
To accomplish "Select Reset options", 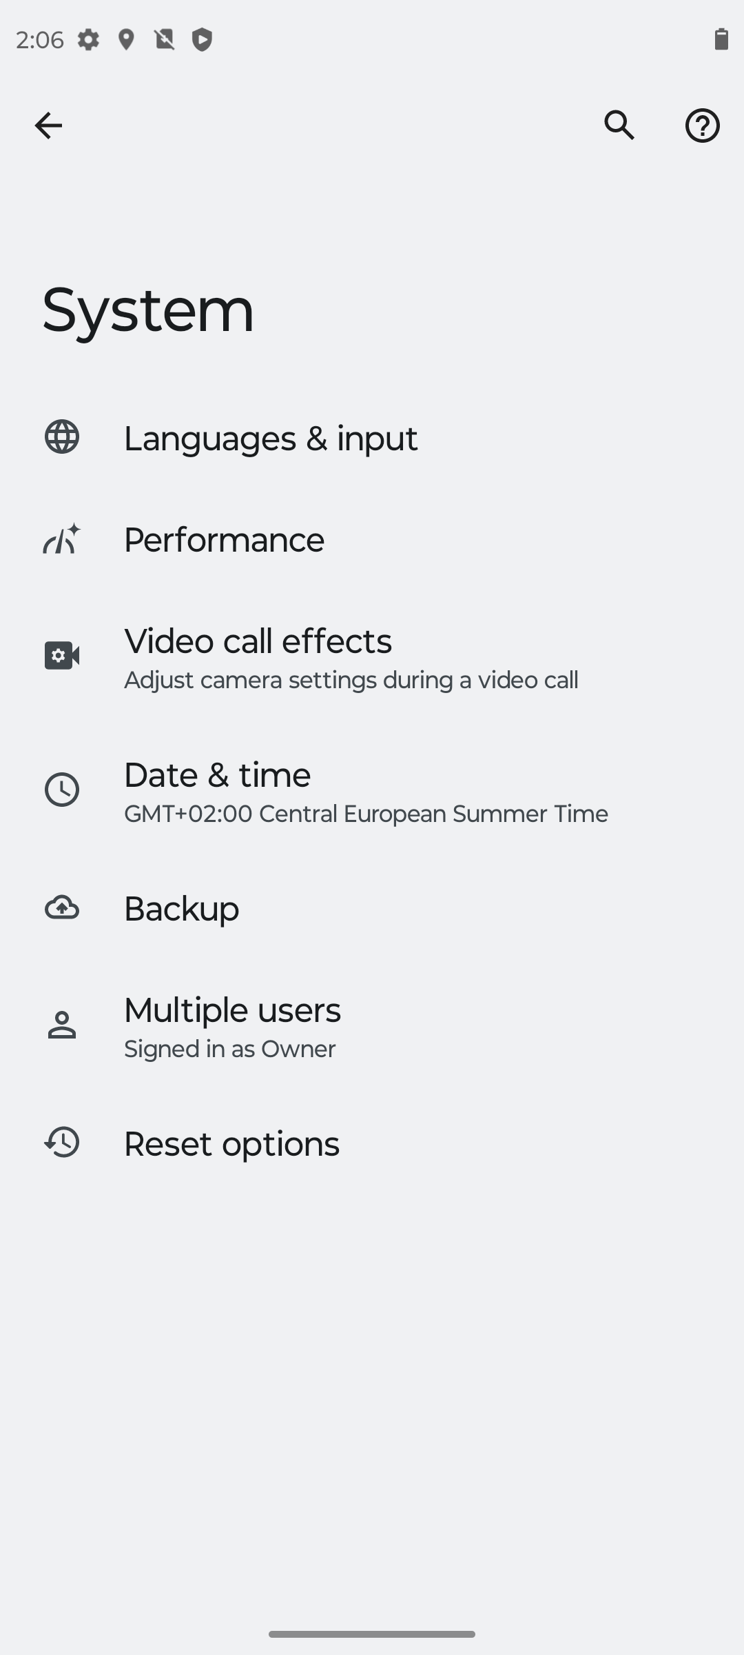I will (x=372, y=1143).
